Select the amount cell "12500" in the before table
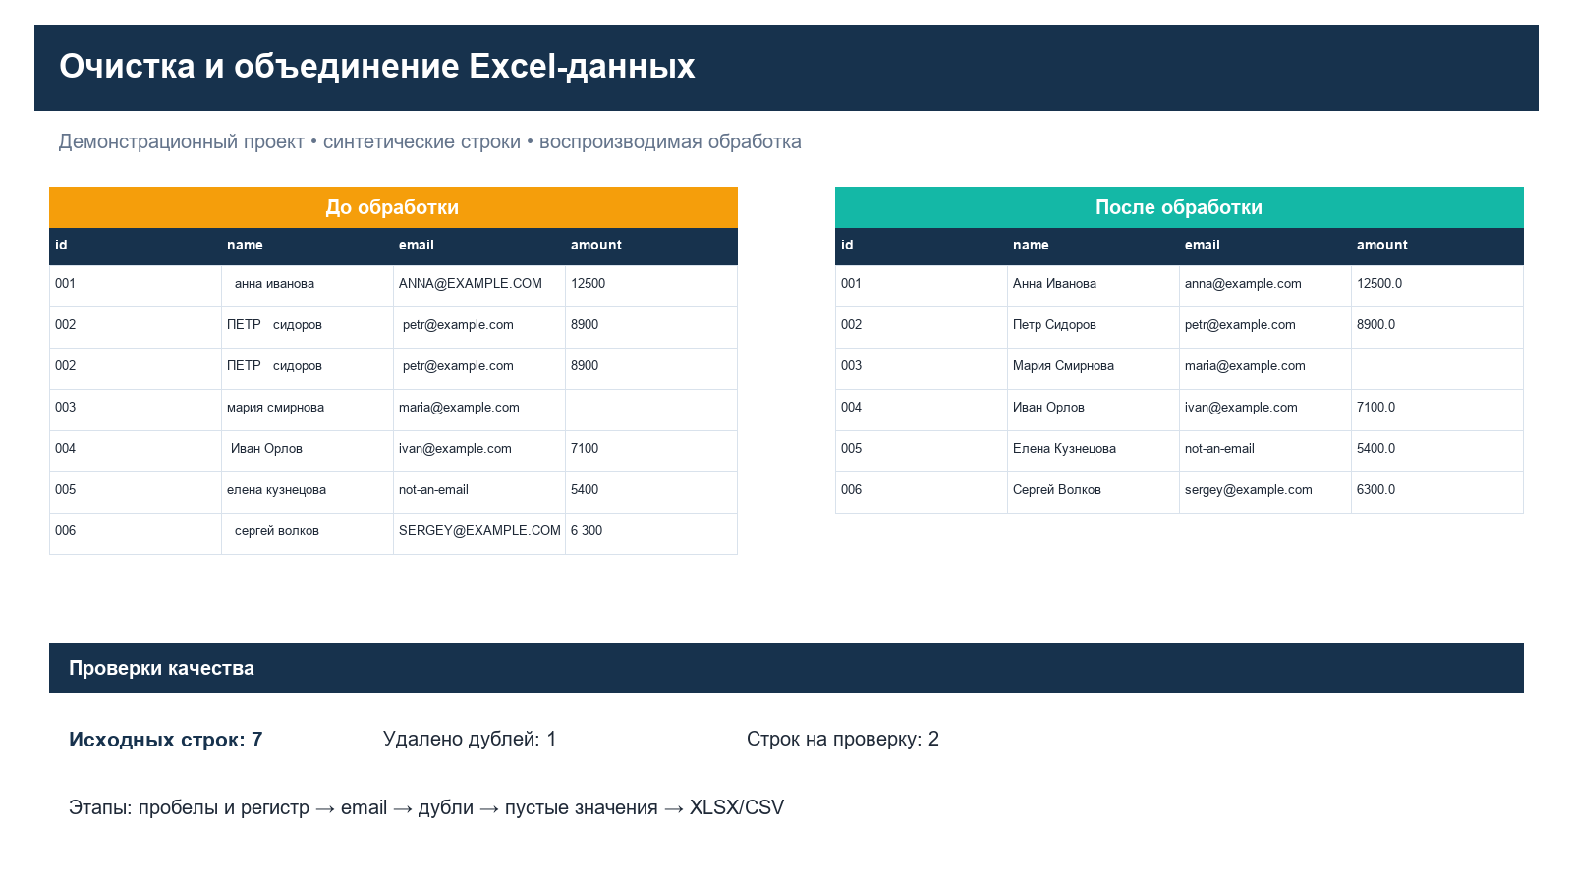Screen dimensions: 1572x884 pos(651,286)
